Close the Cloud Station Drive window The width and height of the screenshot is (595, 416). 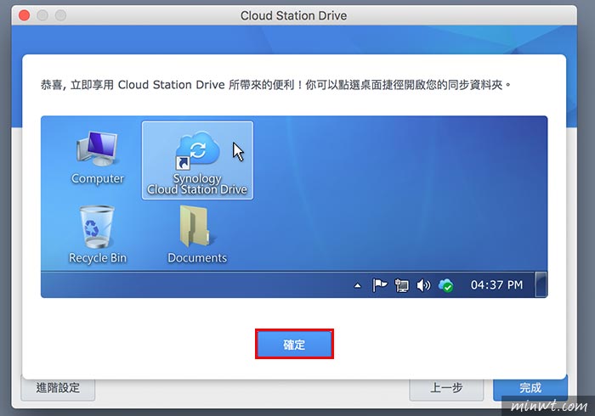[x=25, y=15]
